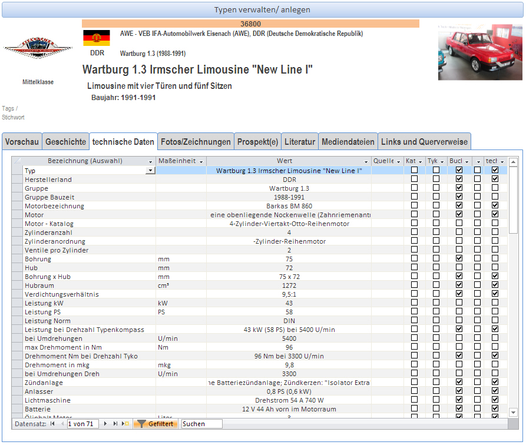526x445 pixels.
Task: Click the Mittelklasse class label
Action: click(x=38, y=82)
